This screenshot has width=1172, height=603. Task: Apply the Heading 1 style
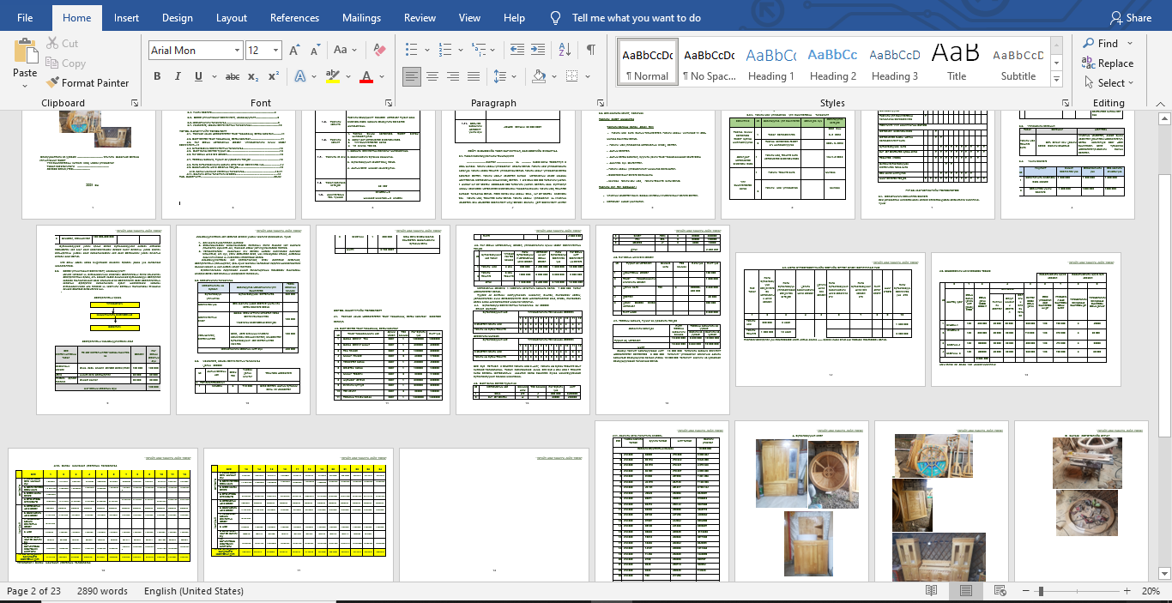(x=770, y=63)
